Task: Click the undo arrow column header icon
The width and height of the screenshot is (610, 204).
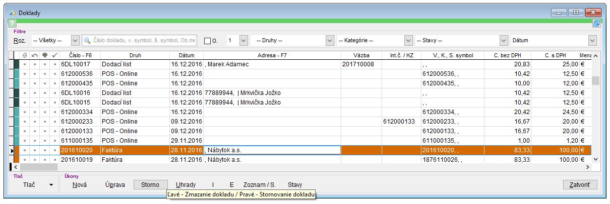Action: [35, 55]
